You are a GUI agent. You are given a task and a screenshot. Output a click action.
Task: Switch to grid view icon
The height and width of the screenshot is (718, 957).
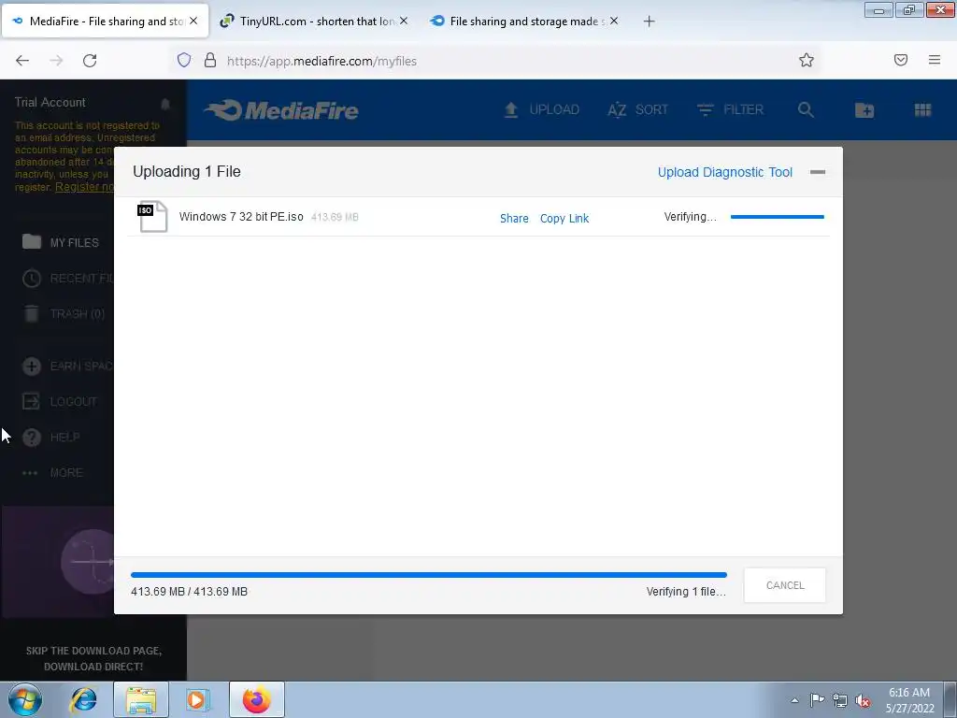922,110
